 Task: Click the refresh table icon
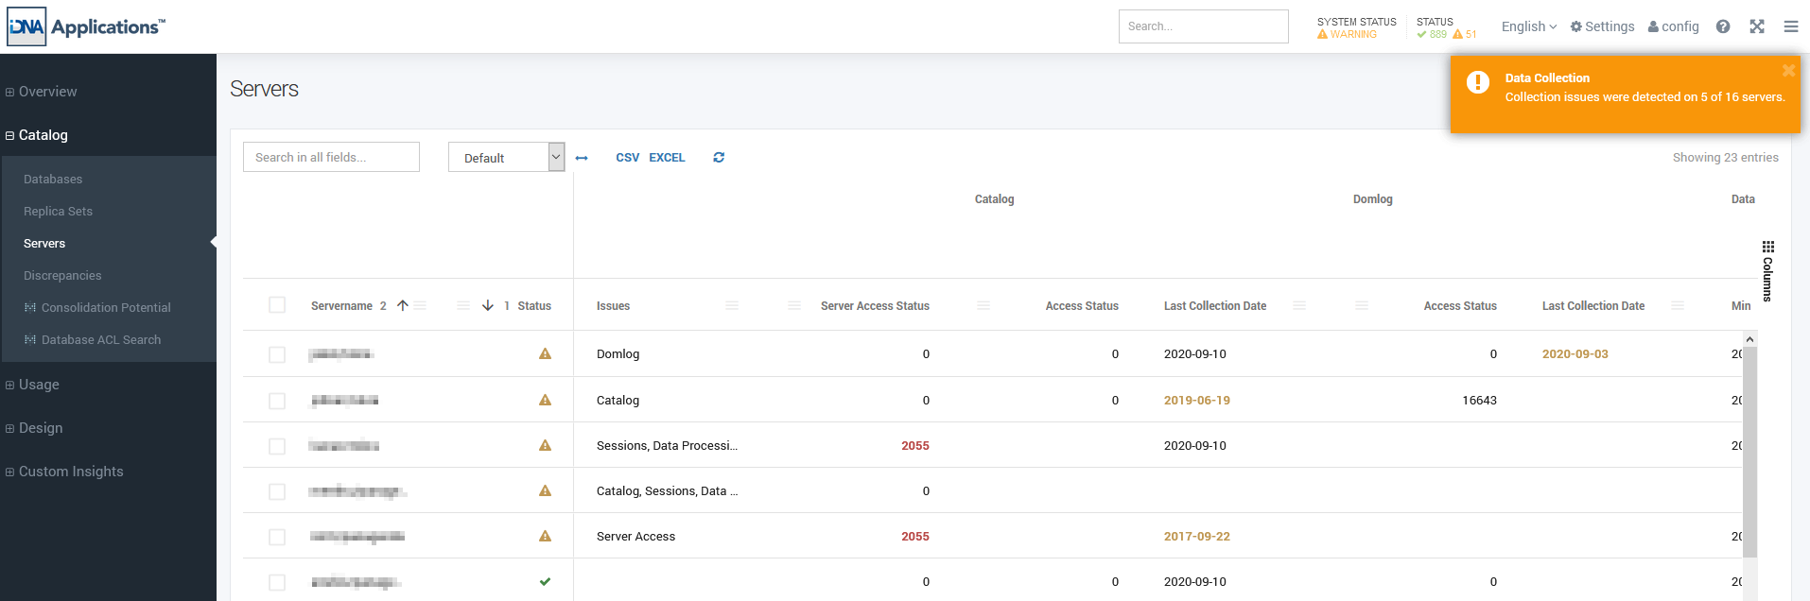719,158
